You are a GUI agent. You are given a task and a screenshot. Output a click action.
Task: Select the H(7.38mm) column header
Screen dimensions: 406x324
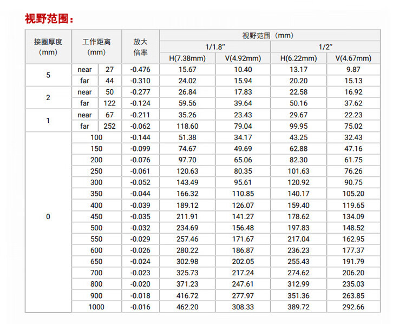(187, 58)
